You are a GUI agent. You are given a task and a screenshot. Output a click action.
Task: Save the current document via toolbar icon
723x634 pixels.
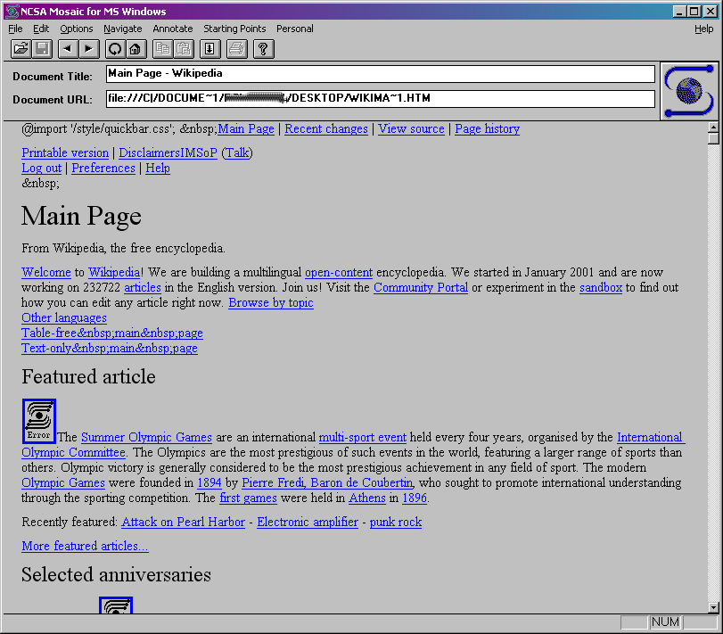41,49
